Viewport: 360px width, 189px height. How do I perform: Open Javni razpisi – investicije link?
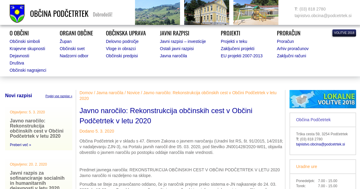(x=183, y=41)
